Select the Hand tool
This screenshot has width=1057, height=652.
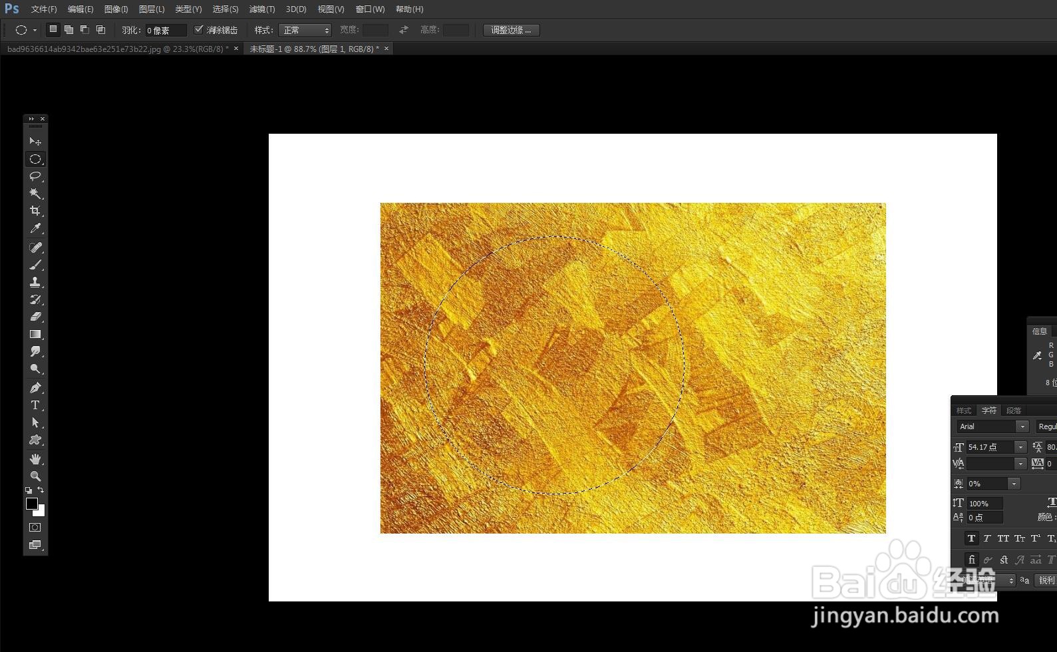click(35, 459)
